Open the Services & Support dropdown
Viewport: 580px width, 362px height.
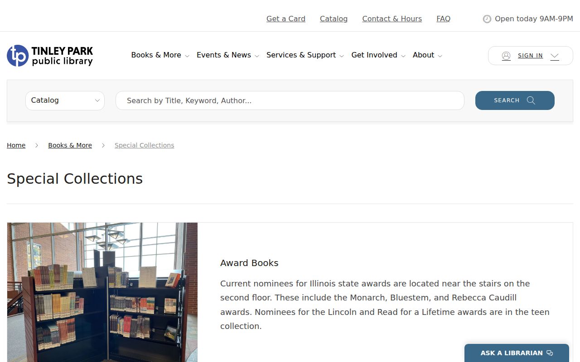click(305, 55)
